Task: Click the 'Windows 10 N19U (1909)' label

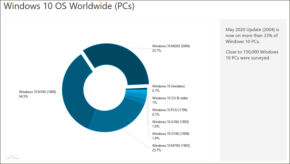Action: pos(38,92)
